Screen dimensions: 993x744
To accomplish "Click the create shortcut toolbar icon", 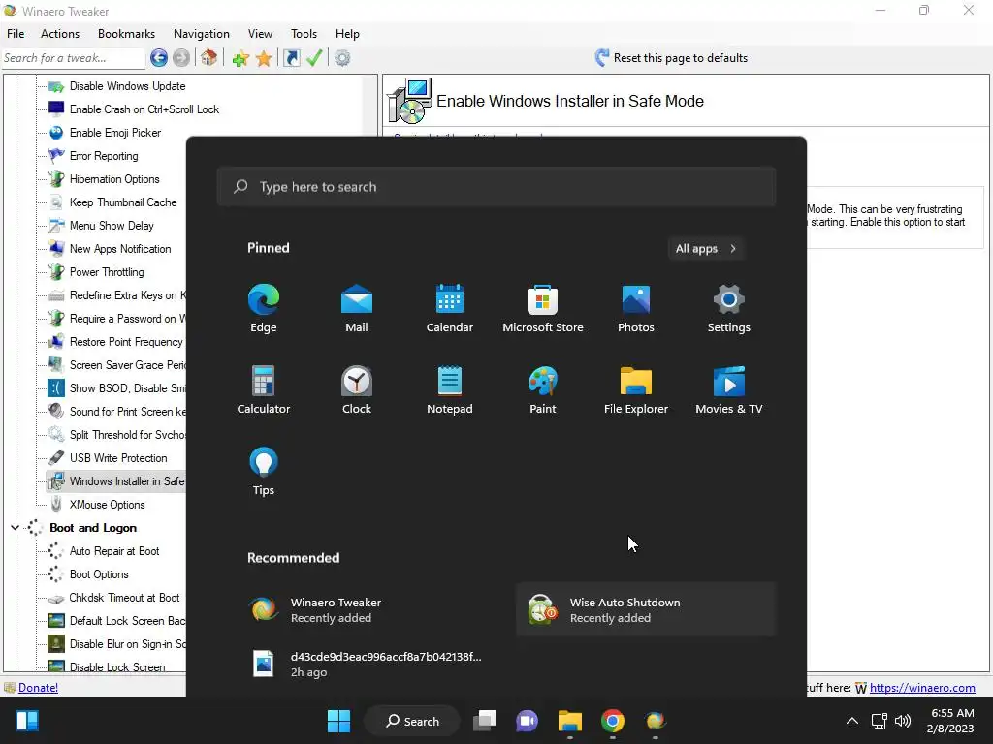I will (x=291, y=58).
